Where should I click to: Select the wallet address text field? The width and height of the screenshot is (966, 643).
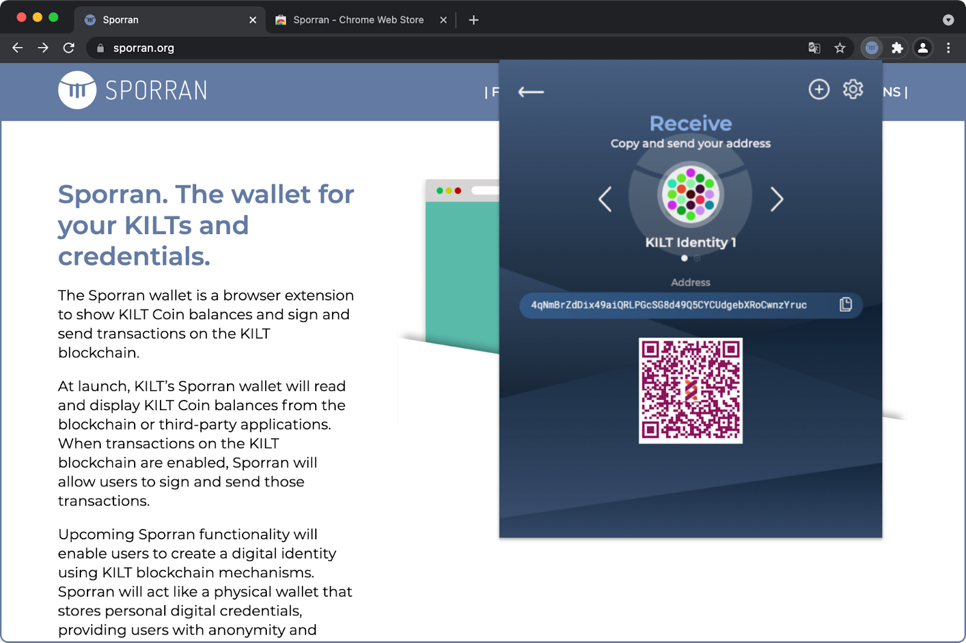691,305
